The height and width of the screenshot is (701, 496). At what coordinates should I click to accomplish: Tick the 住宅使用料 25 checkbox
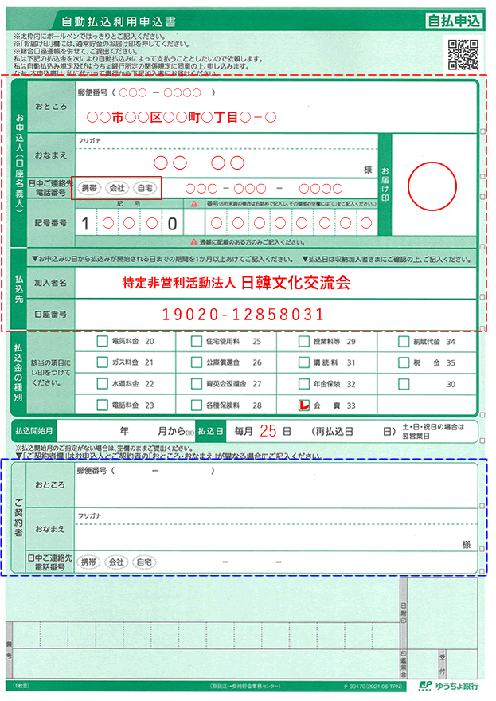click(x=196, y=341)
